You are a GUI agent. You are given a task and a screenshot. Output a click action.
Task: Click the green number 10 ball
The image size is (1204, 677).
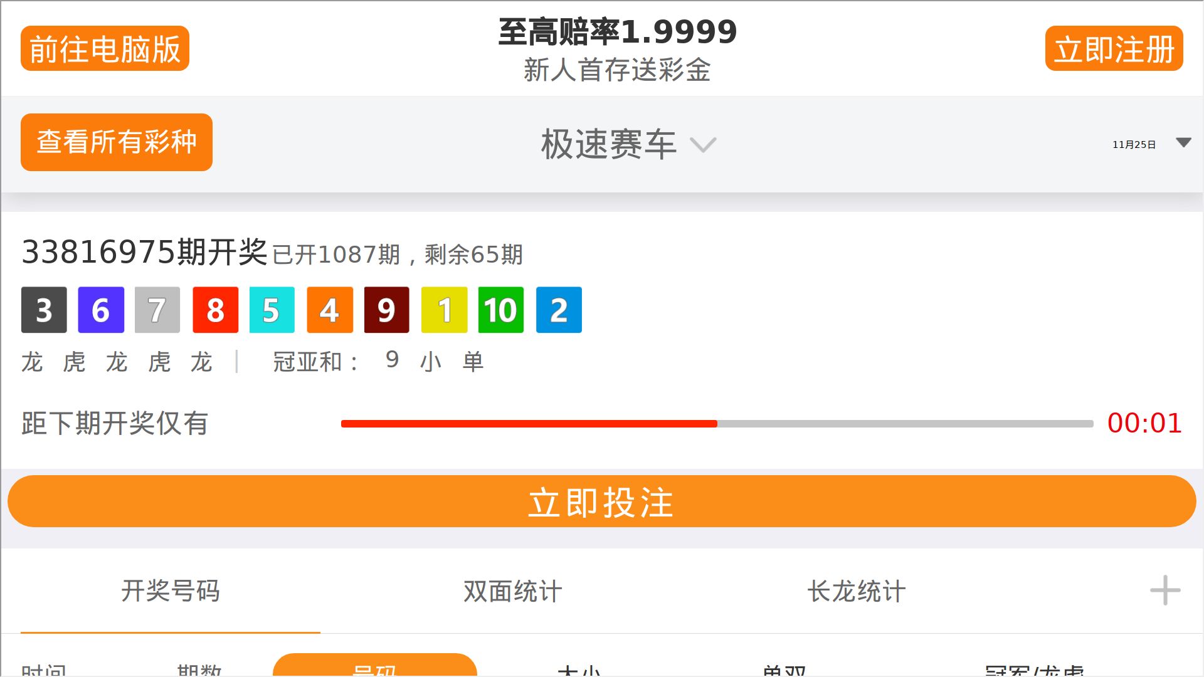pos(500,310)
